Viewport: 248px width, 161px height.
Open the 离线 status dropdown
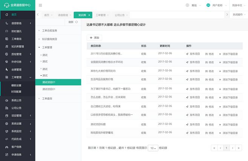(x=193, y=5)
